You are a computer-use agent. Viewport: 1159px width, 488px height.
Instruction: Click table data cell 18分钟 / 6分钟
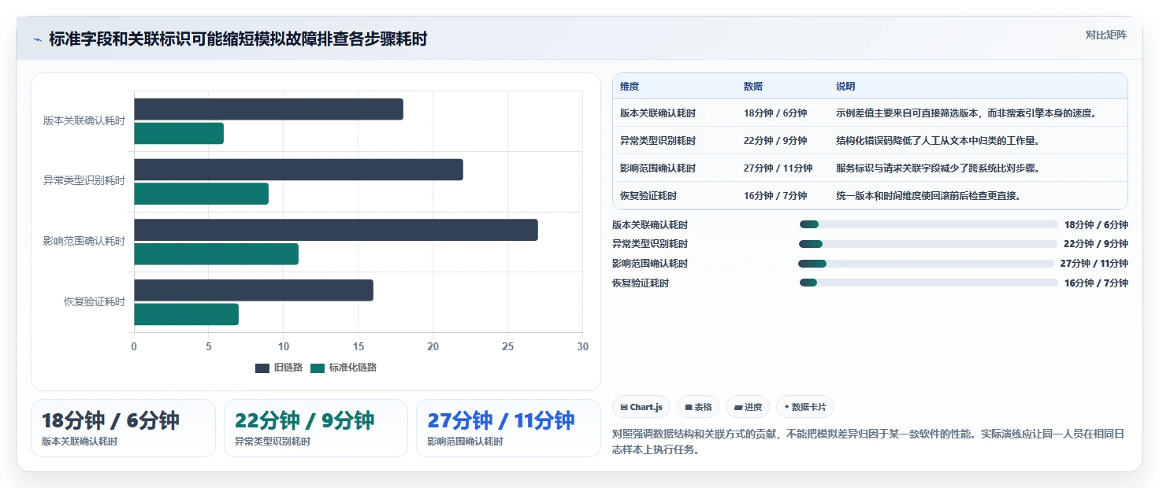click(775, 113)
